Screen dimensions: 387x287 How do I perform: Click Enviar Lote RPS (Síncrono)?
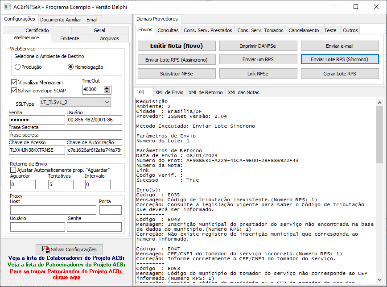click(x=340, y=59)
